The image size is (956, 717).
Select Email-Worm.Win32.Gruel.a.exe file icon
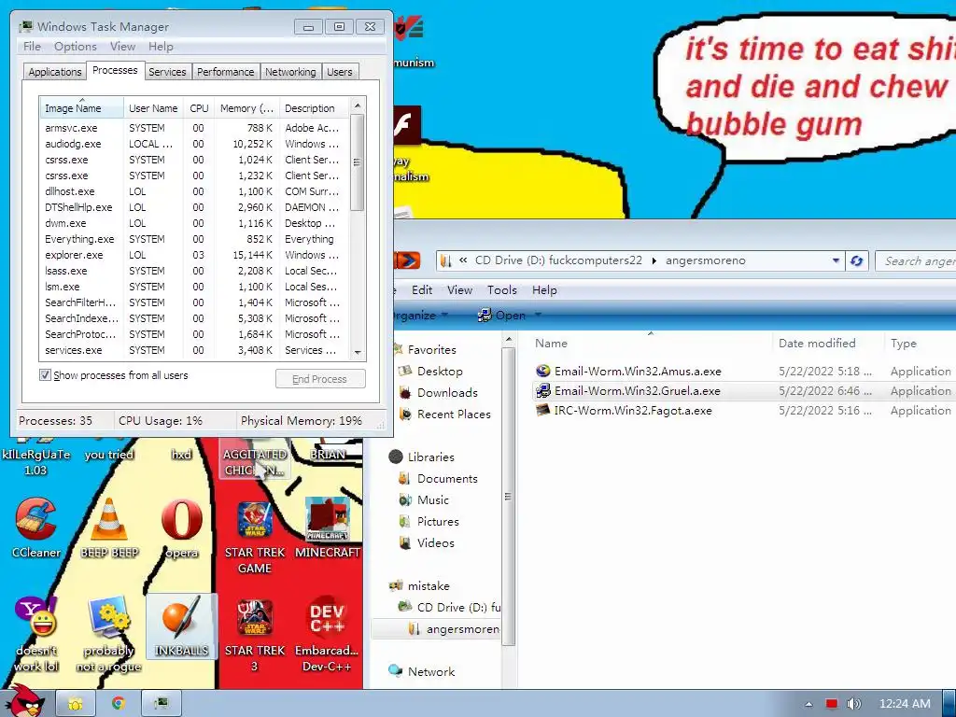pyautogui.click(x=542, y=391)
